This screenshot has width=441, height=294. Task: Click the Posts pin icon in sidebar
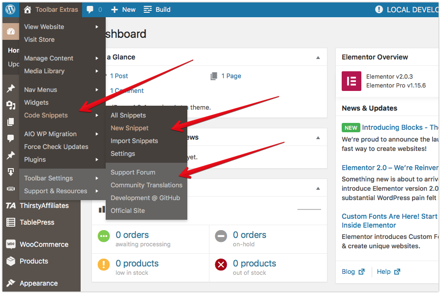pyautogui.click(x=11, y=88)
